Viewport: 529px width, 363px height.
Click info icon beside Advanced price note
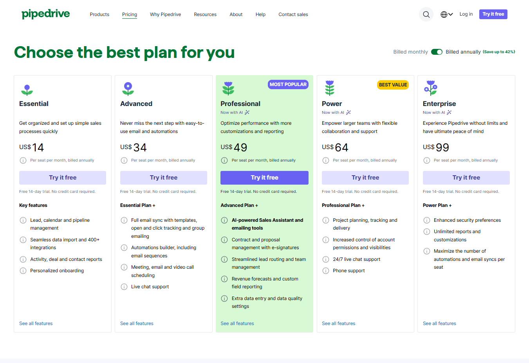124,160
